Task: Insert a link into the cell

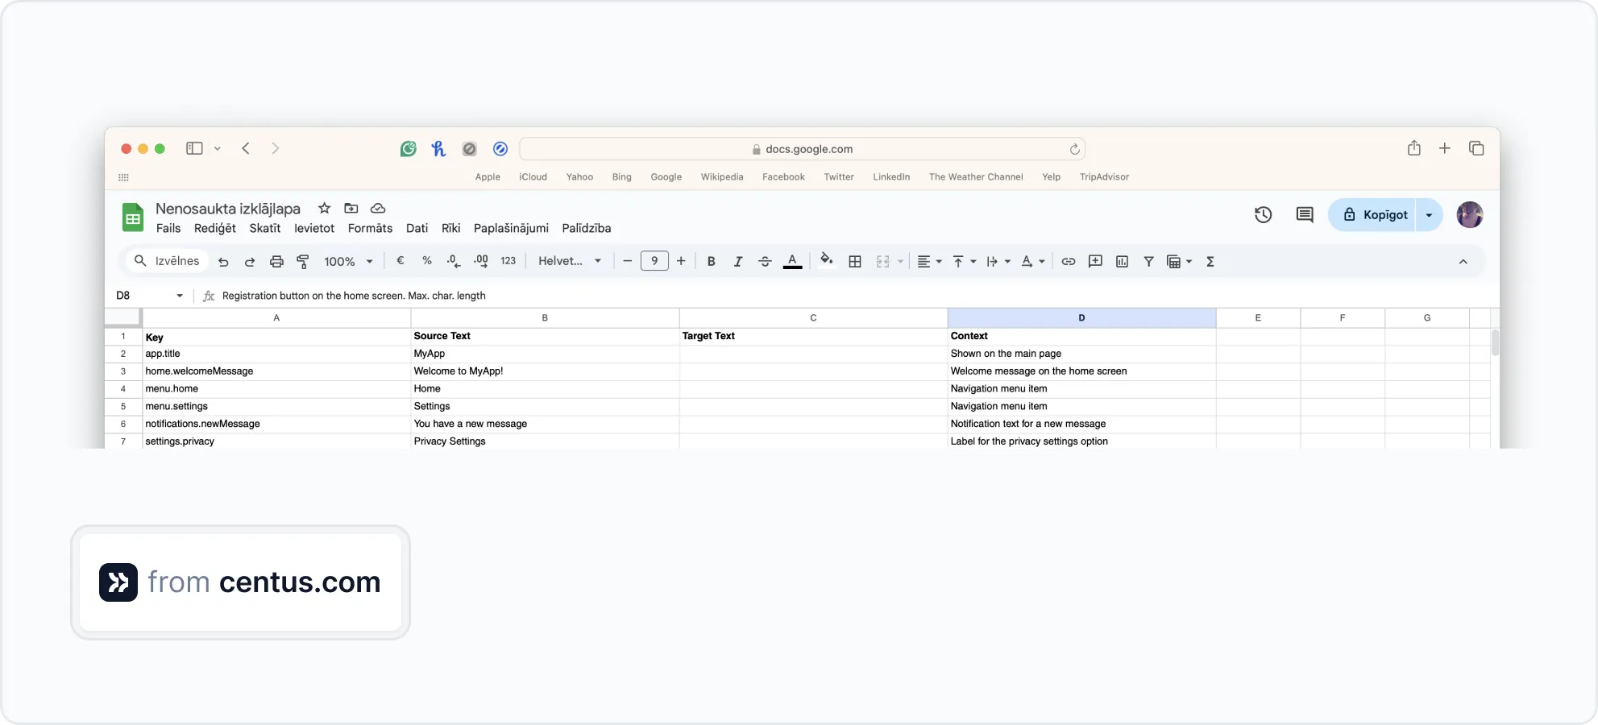Action: [x=1068, y=261]
